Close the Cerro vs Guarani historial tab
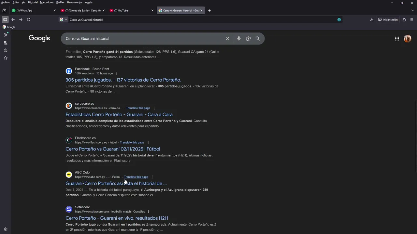This screenshot has height=234, width=417. click(201, 10)
